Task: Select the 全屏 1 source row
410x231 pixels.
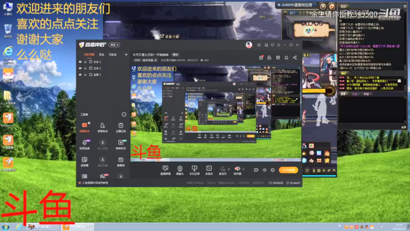Action: (104, 74)
